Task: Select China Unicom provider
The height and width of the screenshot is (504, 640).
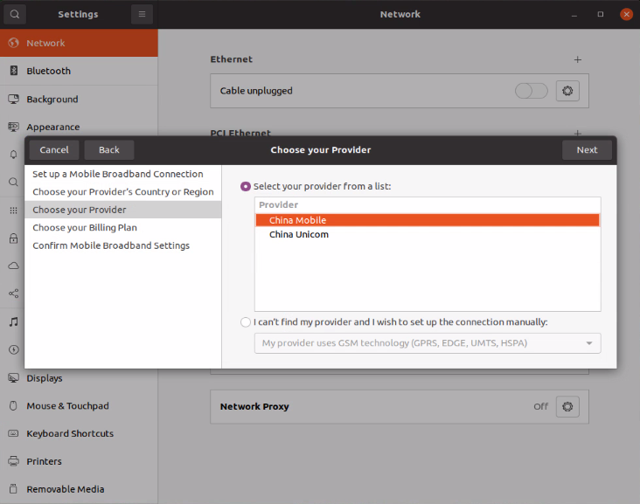Action: click(x=428, y=234)
